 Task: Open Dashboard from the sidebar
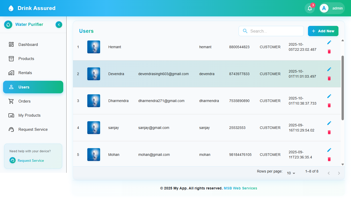pyautogui.click(x=28, y=45)
